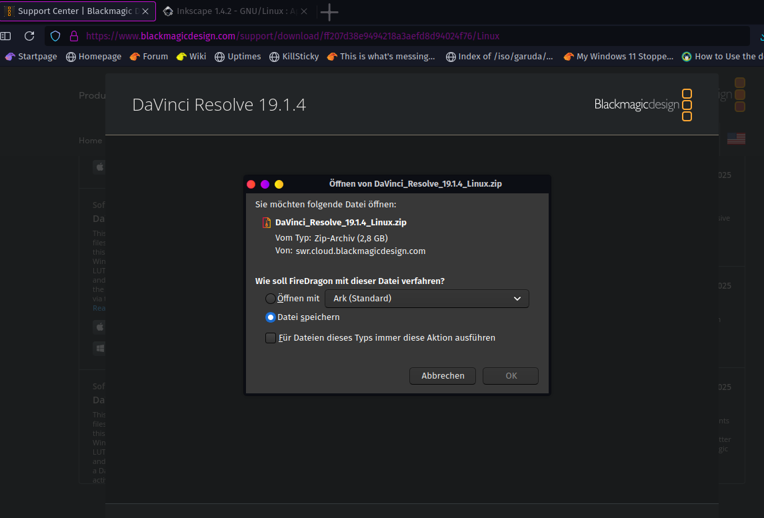Enable 'Für Dateien dieses Typs immer' checkbox
764x518 pixels.
pos(271,338)
